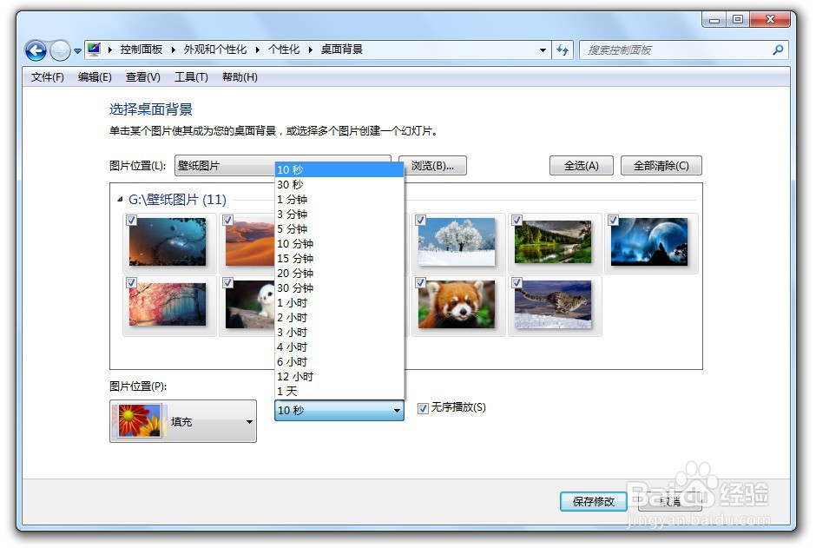Select the snowy tree wallpaper thumbnail

tap(457, 242)
